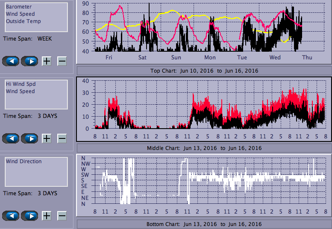Click the top chart's right arrow button
The width and height of the screenshot is (332, 229).
[x=29, y=61]
